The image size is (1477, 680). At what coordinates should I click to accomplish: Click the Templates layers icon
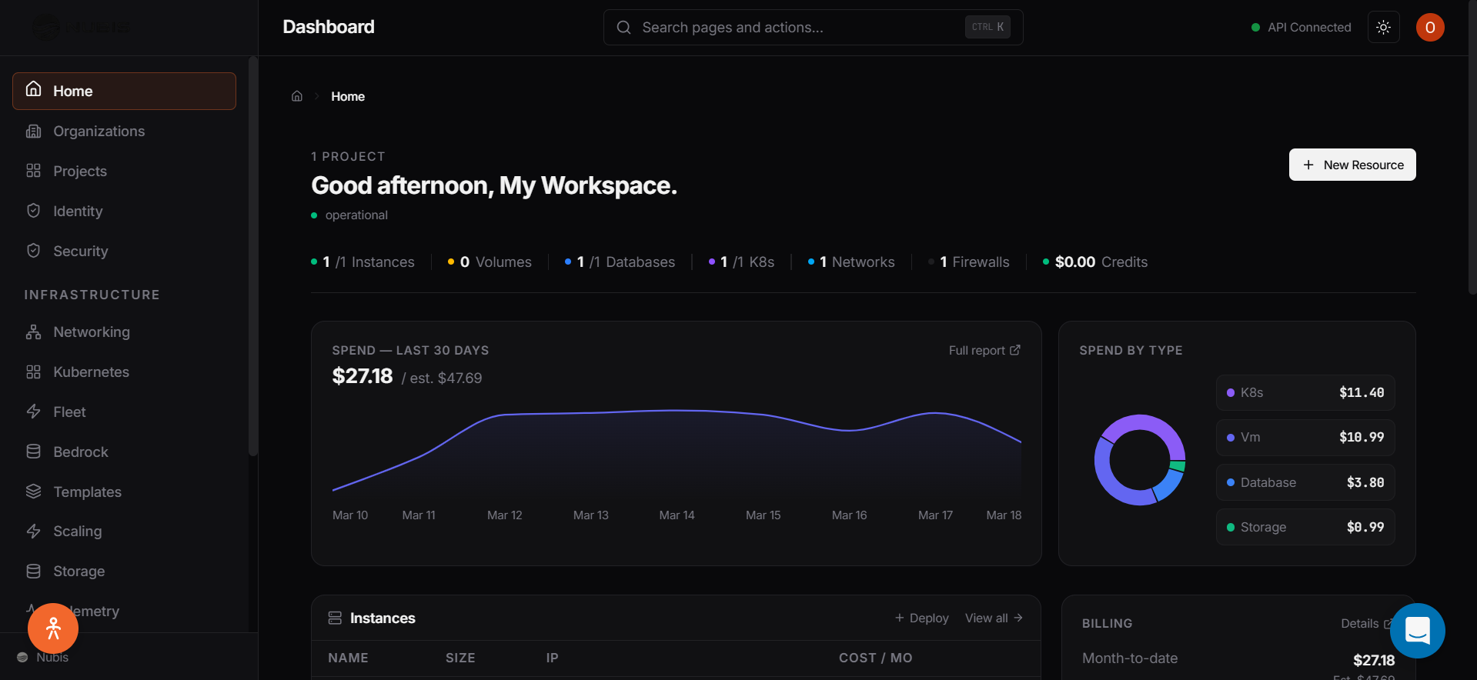click(x=33, y=492)
